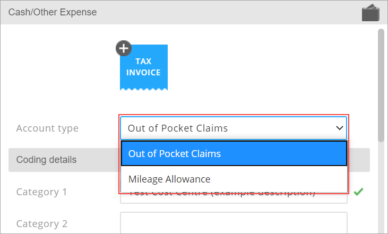Grab the vertical scrollbar thumb
Screen dimensions: 388x234
(x=381, y=85)
